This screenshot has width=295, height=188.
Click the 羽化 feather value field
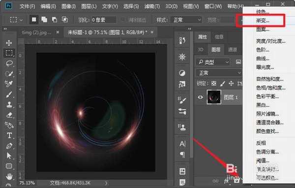tap(104, 20)
